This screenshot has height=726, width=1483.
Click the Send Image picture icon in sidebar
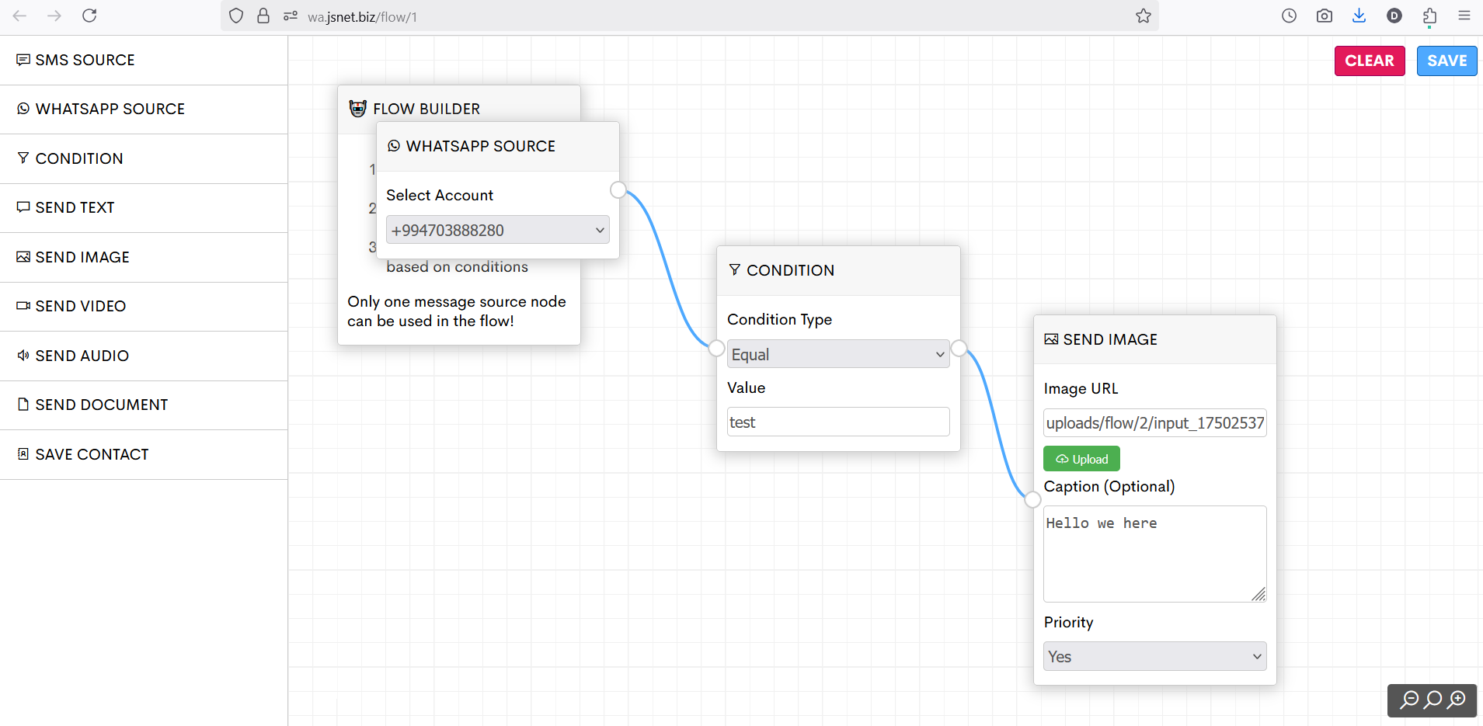(x=23, y=256)
